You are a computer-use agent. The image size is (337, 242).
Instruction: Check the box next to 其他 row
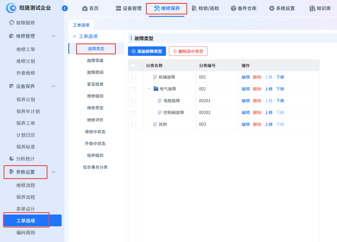tap(133, 124)
